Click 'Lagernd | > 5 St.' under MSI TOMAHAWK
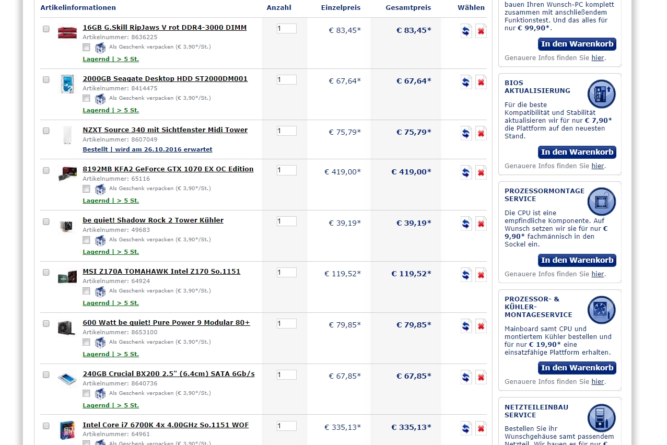Screen dimensions: 667x445 pos(111,303)
